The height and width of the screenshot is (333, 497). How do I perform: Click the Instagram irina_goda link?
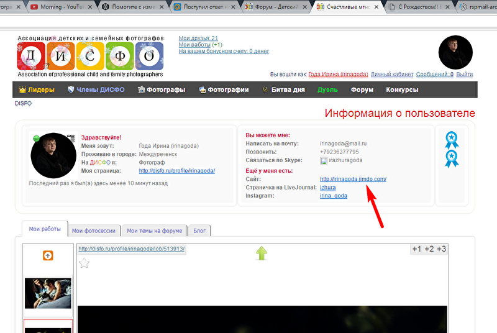click(x=334, y=196)
